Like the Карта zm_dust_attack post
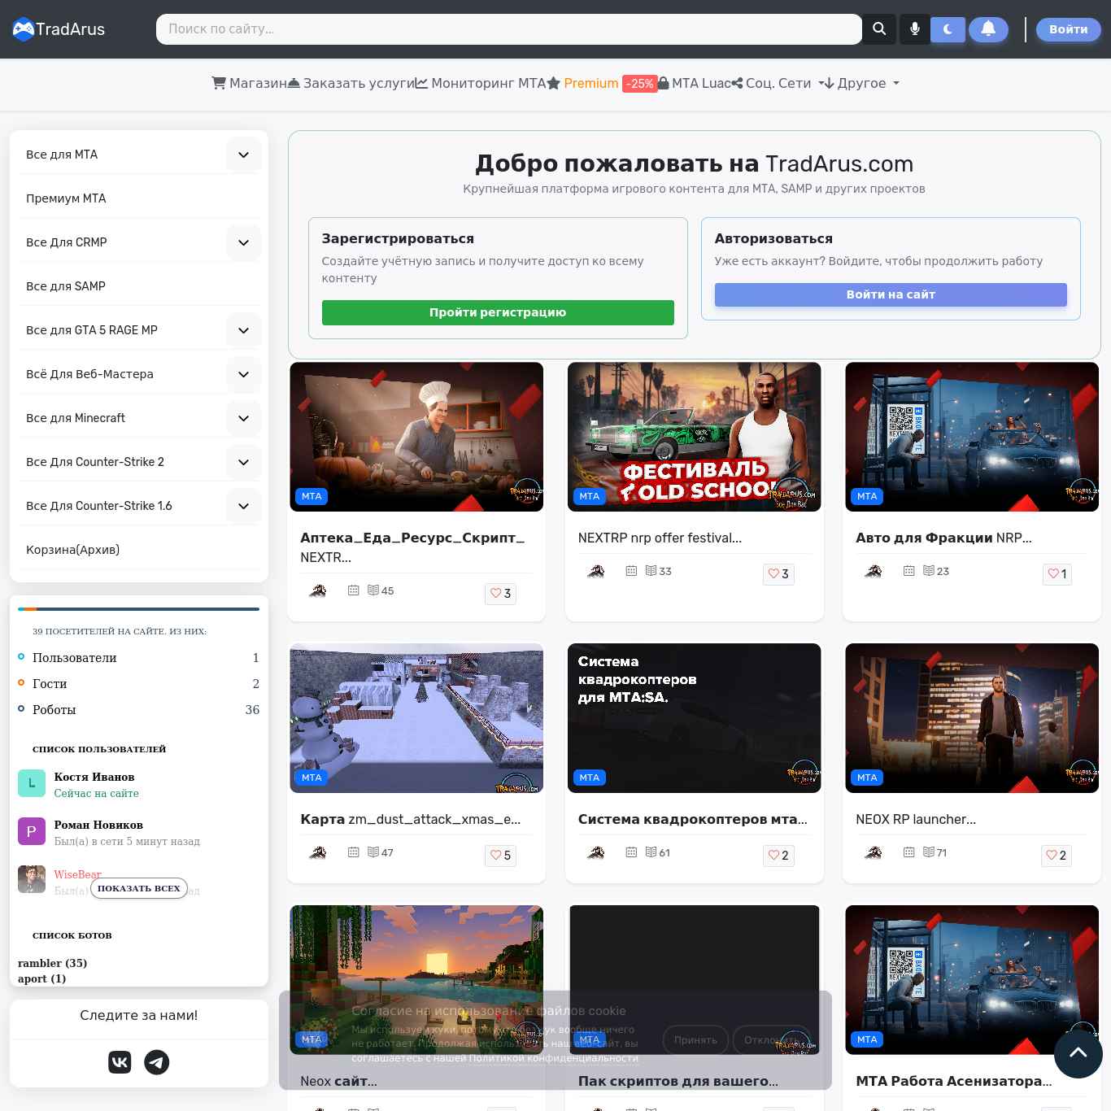 (x=500, y=856)
